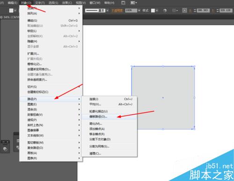Expand the 图案(E) Pattern submenu
234x181 pixels.
(51, 104)
